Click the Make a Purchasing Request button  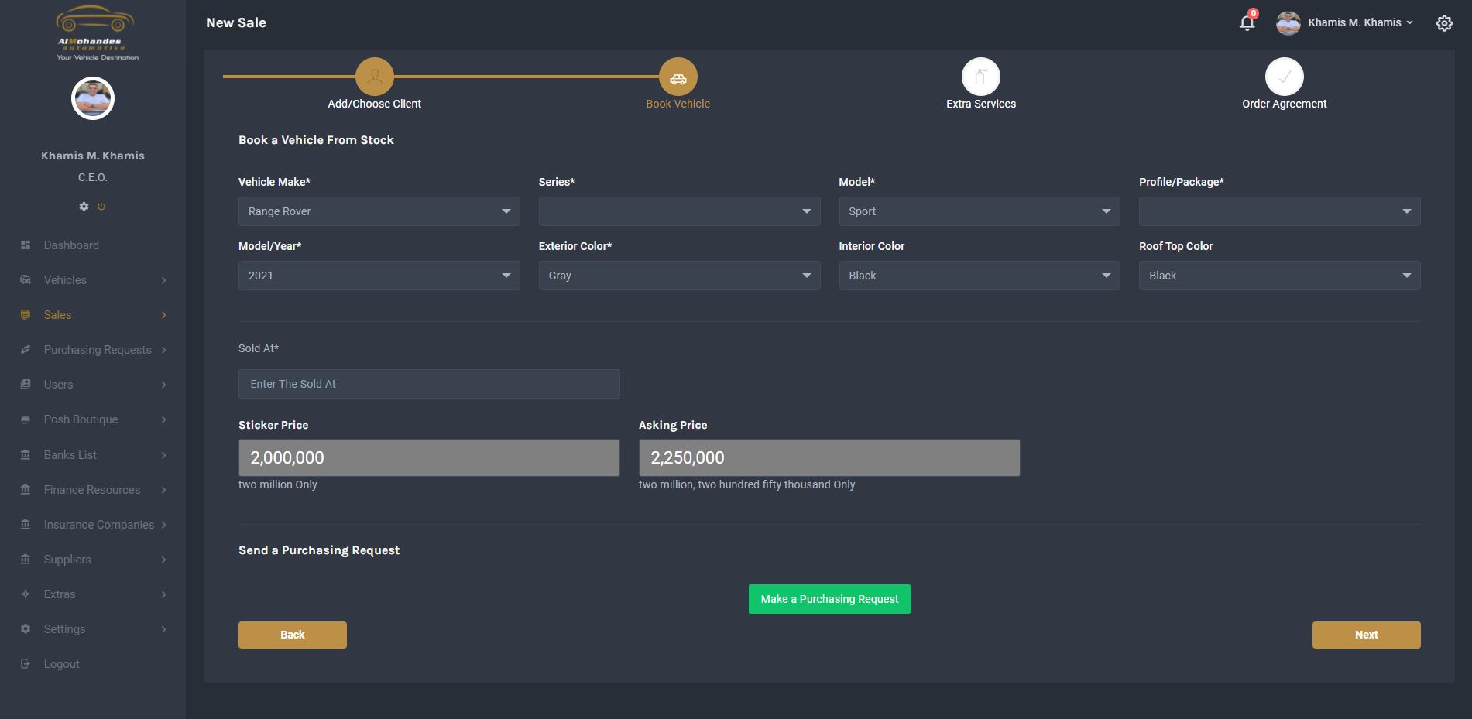pyautogui.click(x=829, y=599)
